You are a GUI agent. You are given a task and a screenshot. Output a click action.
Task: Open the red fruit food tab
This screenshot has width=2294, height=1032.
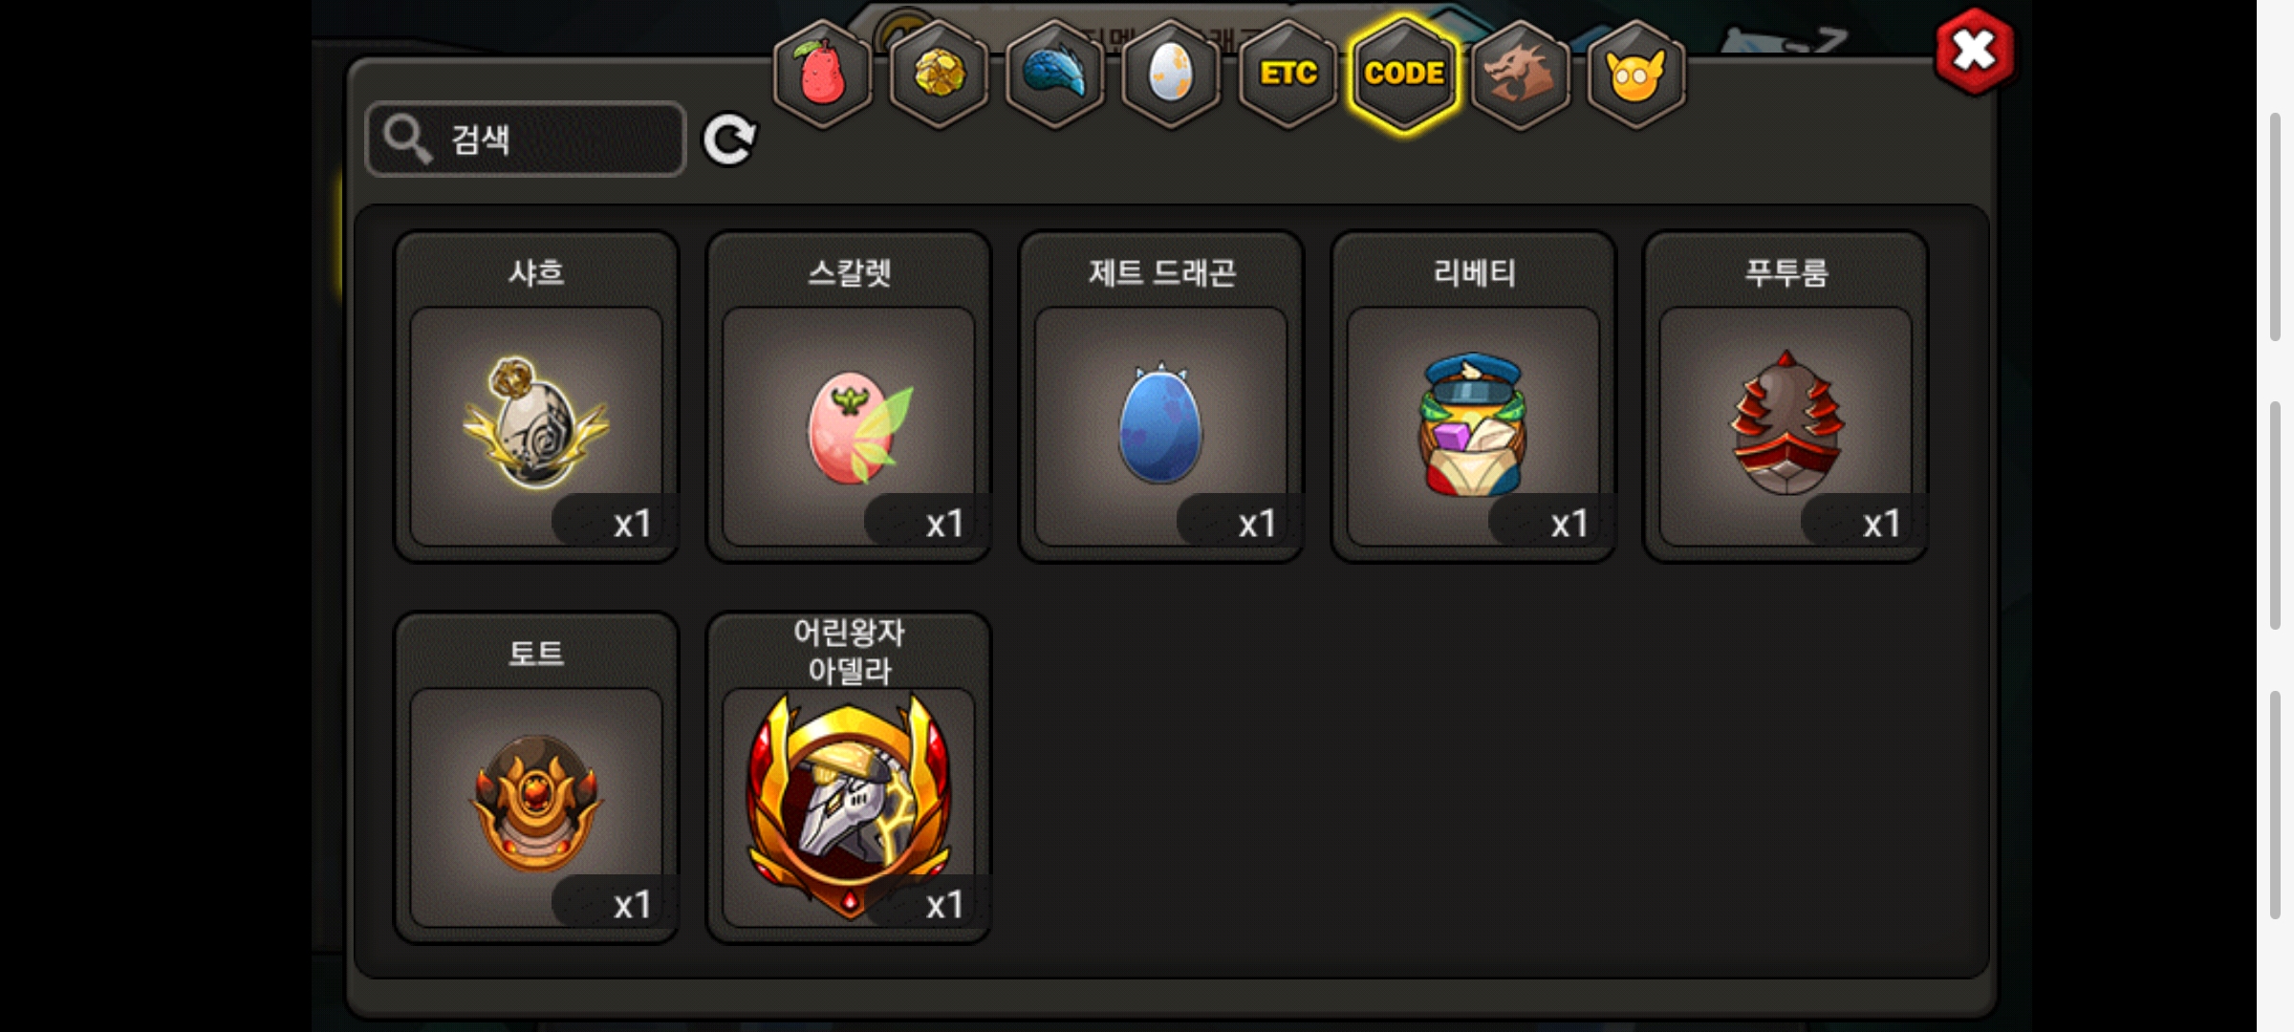click(822, 74)
